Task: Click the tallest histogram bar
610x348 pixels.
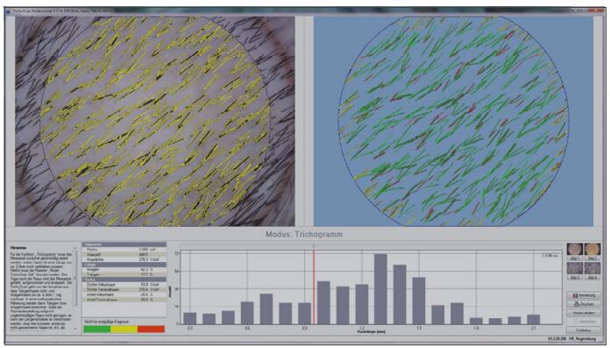Action: (x=380, y=289)
